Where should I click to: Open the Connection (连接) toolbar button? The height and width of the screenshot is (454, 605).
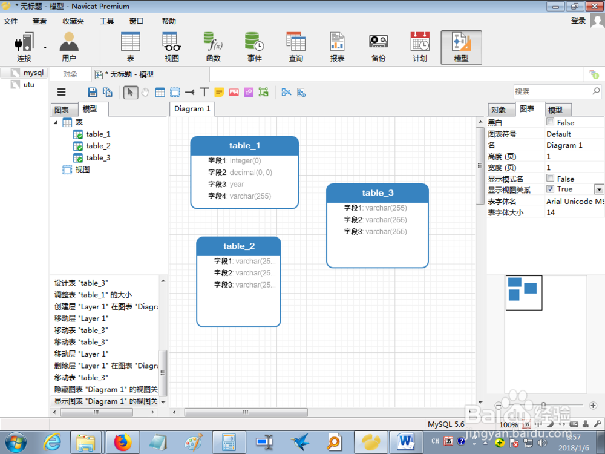[24, 47]
